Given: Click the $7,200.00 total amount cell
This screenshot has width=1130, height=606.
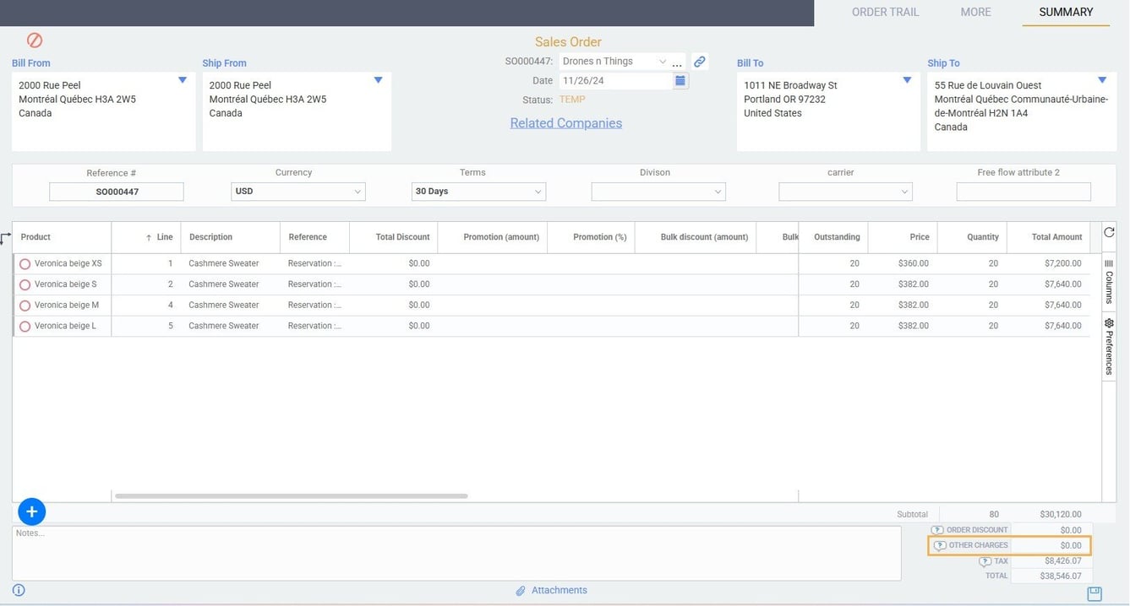Looking at the screenshot, I should (1048, 263).
